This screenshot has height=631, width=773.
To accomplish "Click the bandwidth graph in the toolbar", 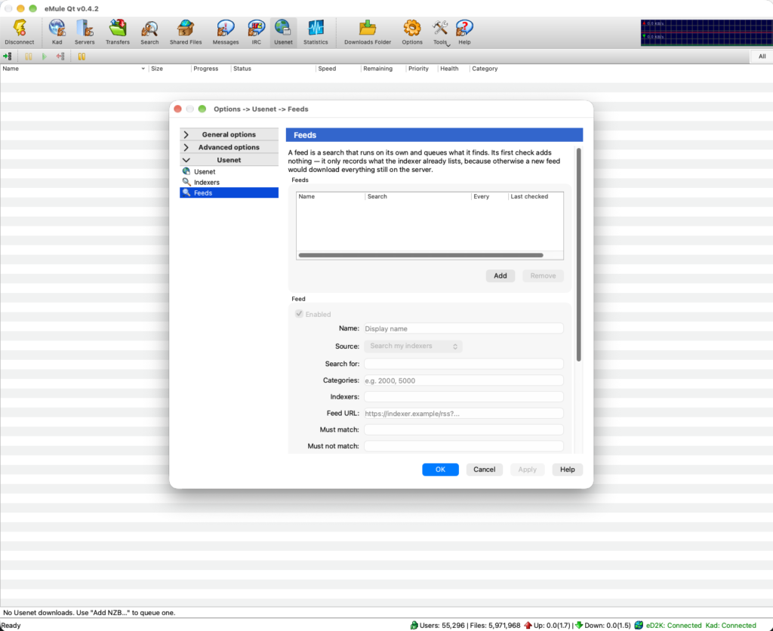I will tap(707, 32).
